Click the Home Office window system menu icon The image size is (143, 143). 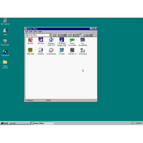coord(26,29)
